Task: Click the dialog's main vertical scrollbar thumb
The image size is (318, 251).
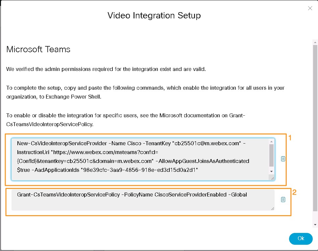Action: 315,128
